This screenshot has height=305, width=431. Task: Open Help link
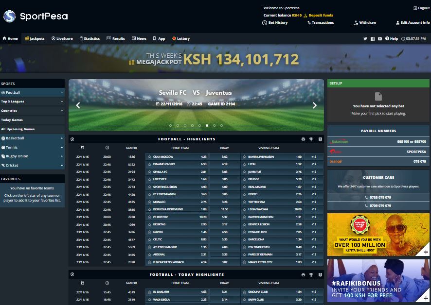[392, 39]
